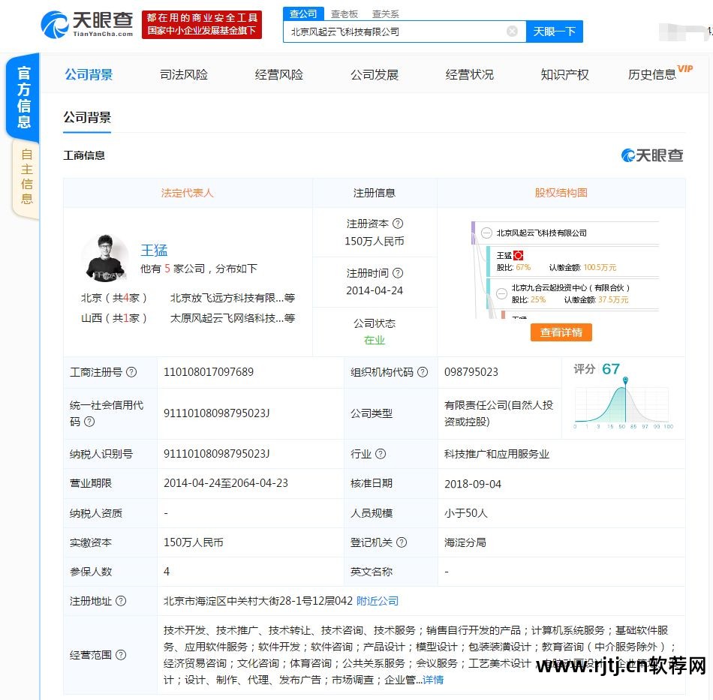713x700 pixels.
Task: Click question mark icon next to 组织机构代码
Action: click(x=423, y=372)
